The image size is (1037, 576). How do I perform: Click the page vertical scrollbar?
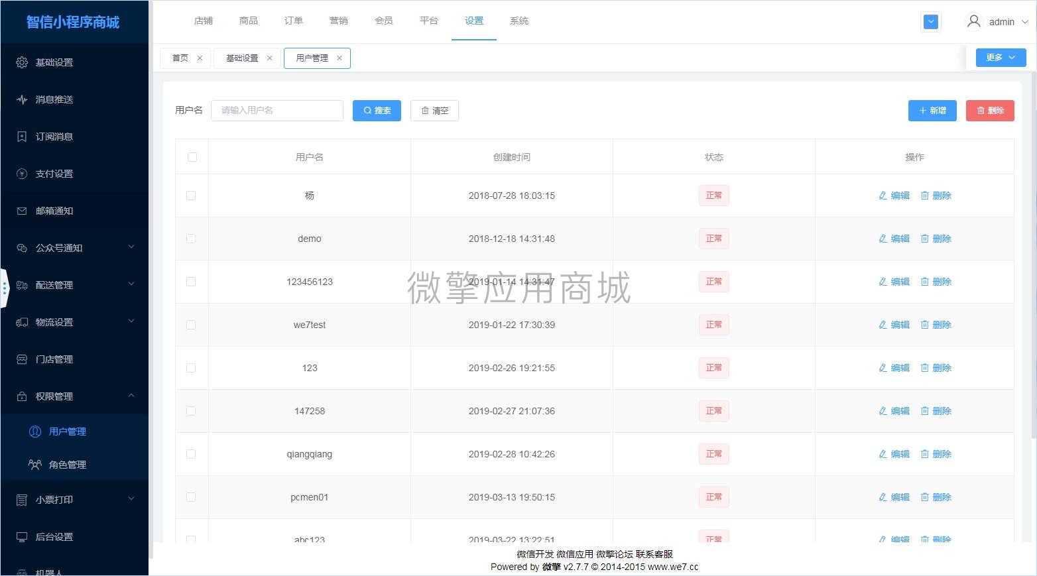point(1034,255)
